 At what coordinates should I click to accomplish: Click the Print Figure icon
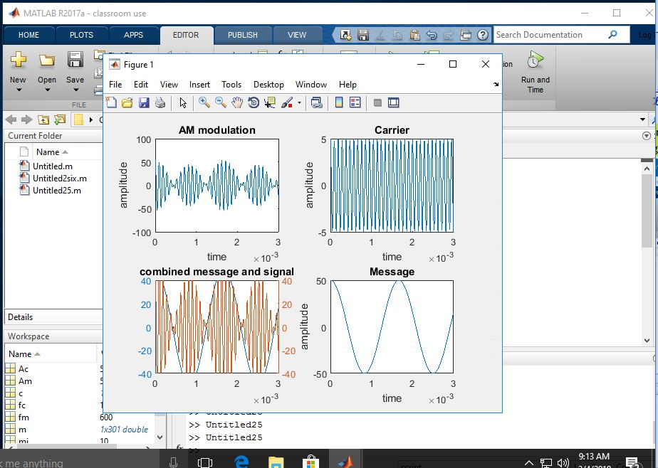[x=160, y=103]
